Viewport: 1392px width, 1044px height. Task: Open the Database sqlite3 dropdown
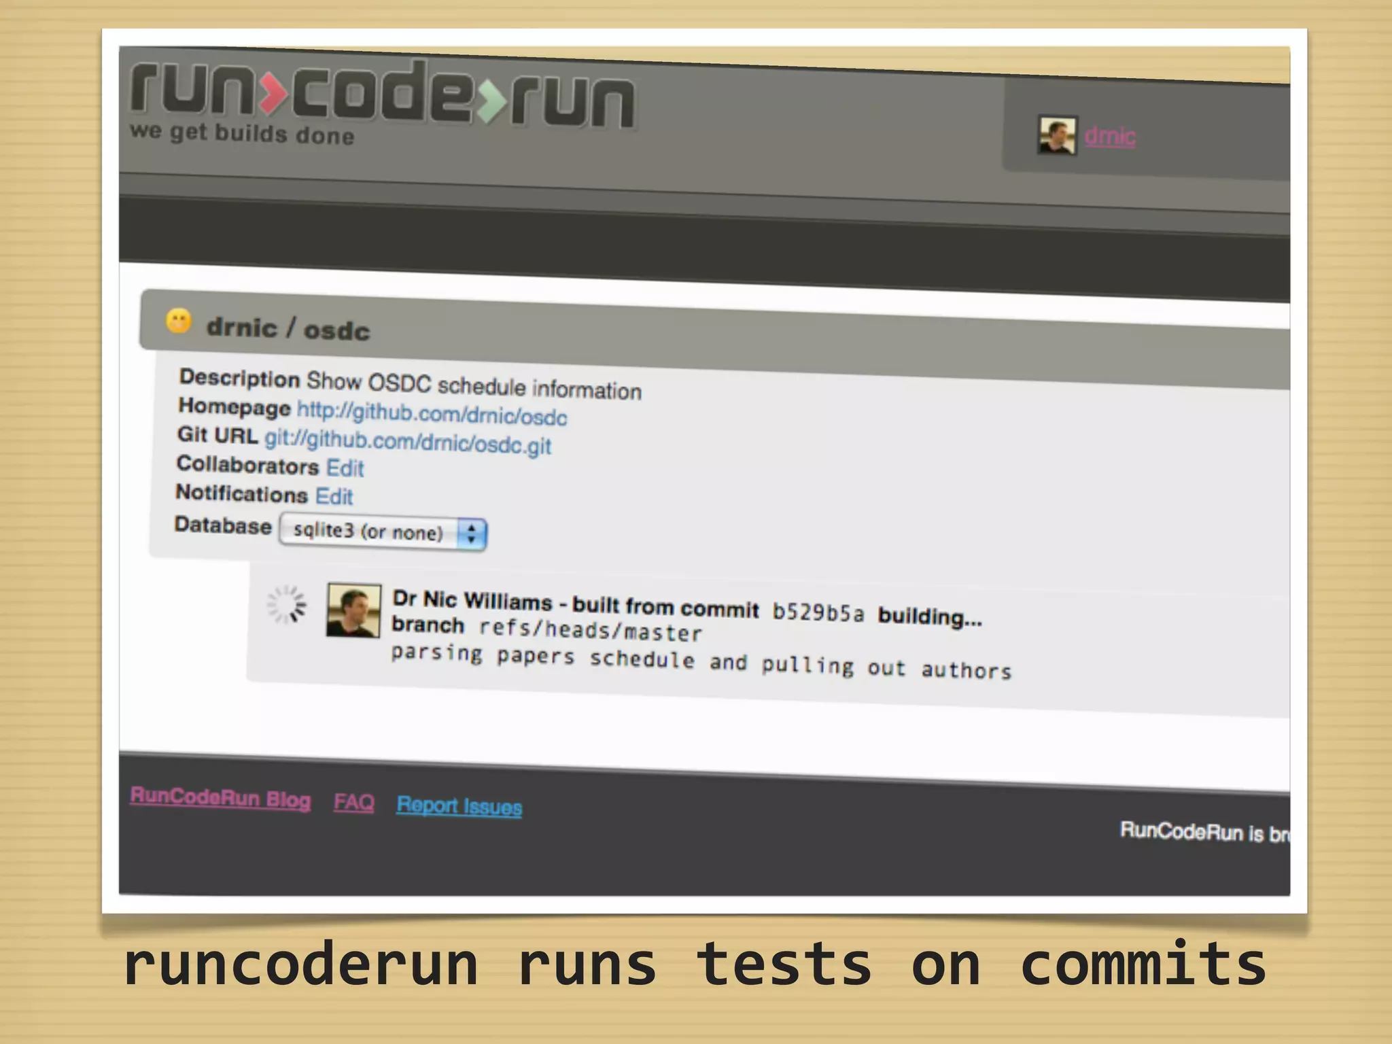[x=368, y=532]
